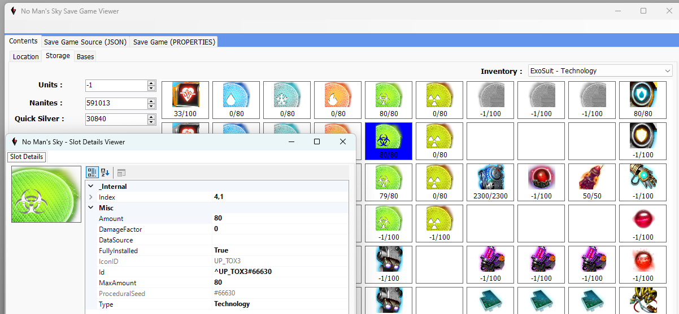Open the Contents tab

23,41
